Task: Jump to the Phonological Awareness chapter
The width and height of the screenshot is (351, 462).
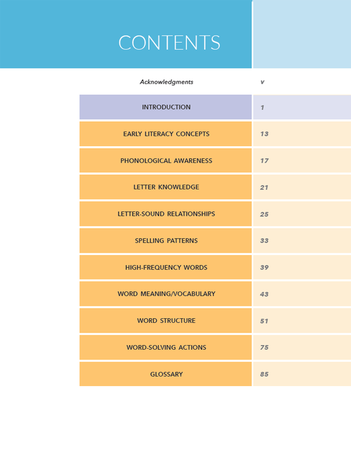Action: pos(166,161)
